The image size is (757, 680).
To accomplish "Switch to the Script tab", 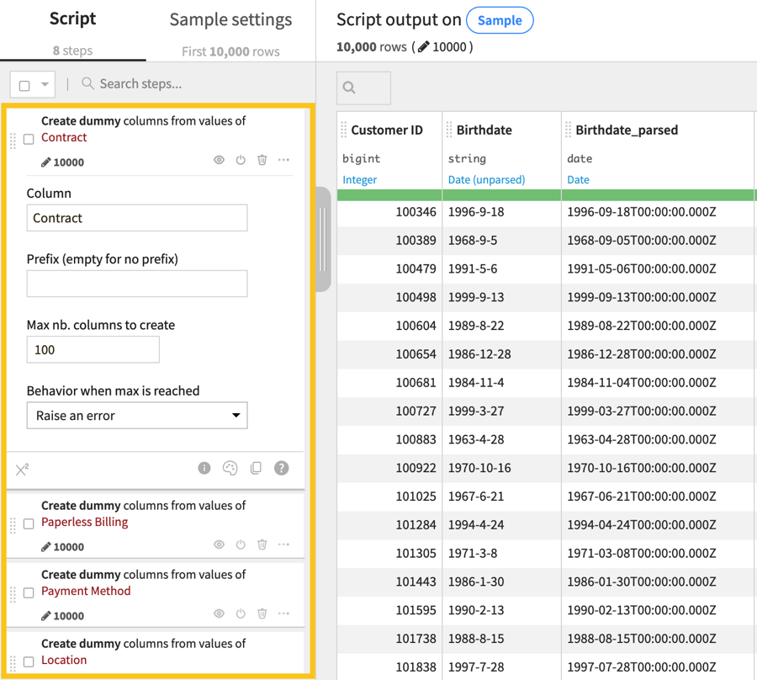I will (x=73, y=31).
